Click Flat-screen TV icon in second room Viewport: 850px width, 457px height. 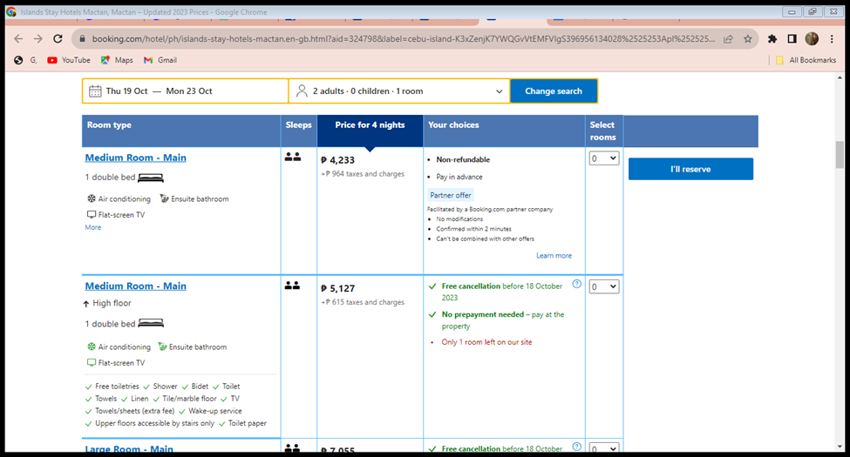pos(92,363)
